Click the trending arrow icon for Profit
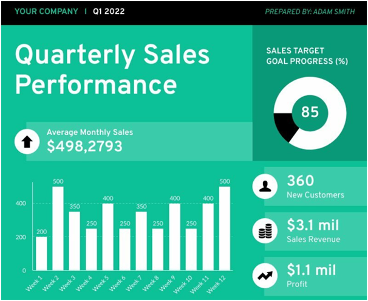 [265, 275]
